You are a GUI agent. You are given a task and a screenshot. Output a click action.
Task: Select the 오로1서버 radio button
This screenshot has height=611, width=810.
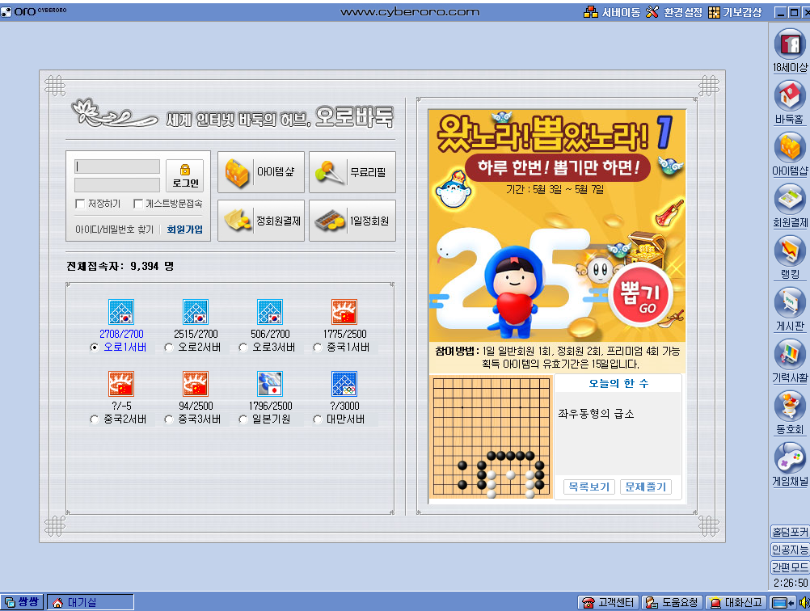coord(94,348)
